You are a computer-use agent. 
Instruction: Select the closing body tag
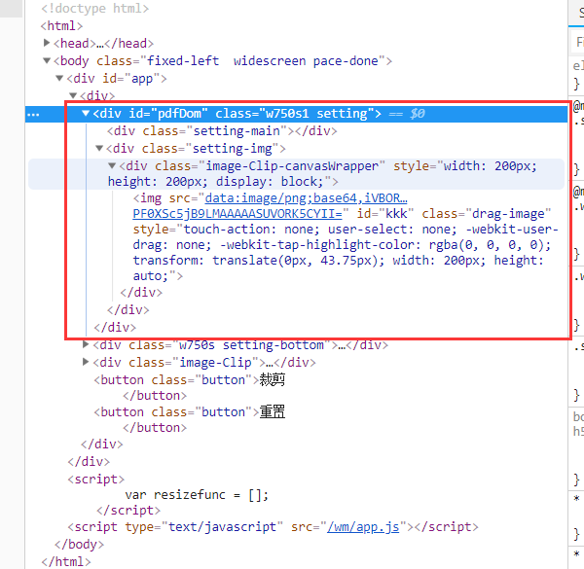tap(79, 545)
